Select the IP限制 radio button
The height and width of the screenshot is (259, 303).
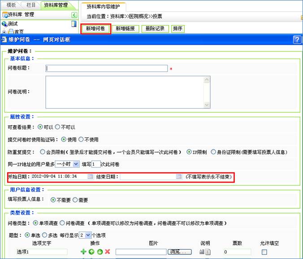pyautogui.click(x=189, y=152)
